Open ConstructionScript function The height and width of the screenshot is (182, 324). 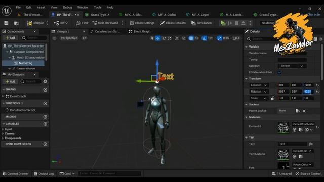(22, 110)
